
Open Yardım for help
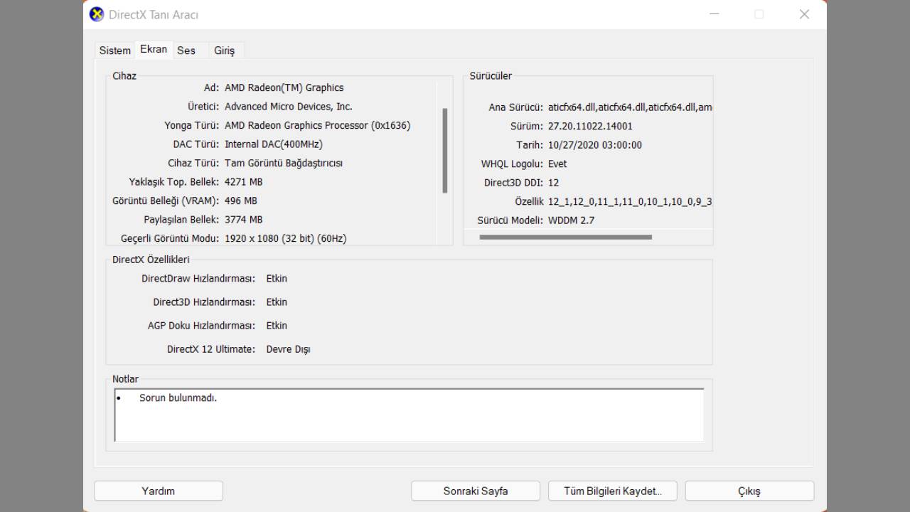[158, 491]
